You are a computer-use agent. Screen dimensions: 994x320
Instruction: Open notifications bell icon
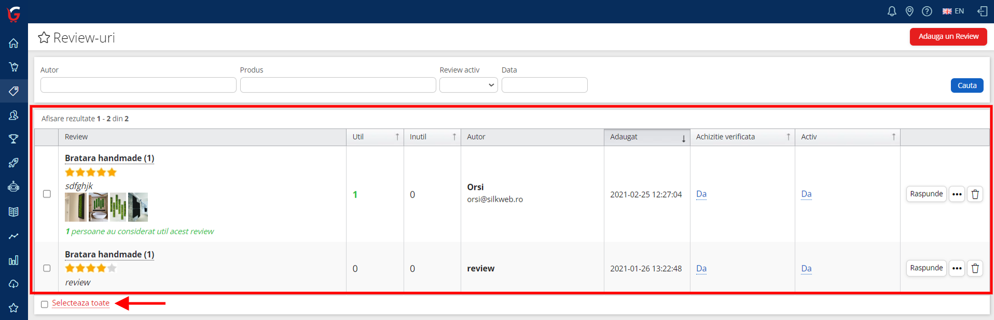pyautogui.click(x=892, y=11)
